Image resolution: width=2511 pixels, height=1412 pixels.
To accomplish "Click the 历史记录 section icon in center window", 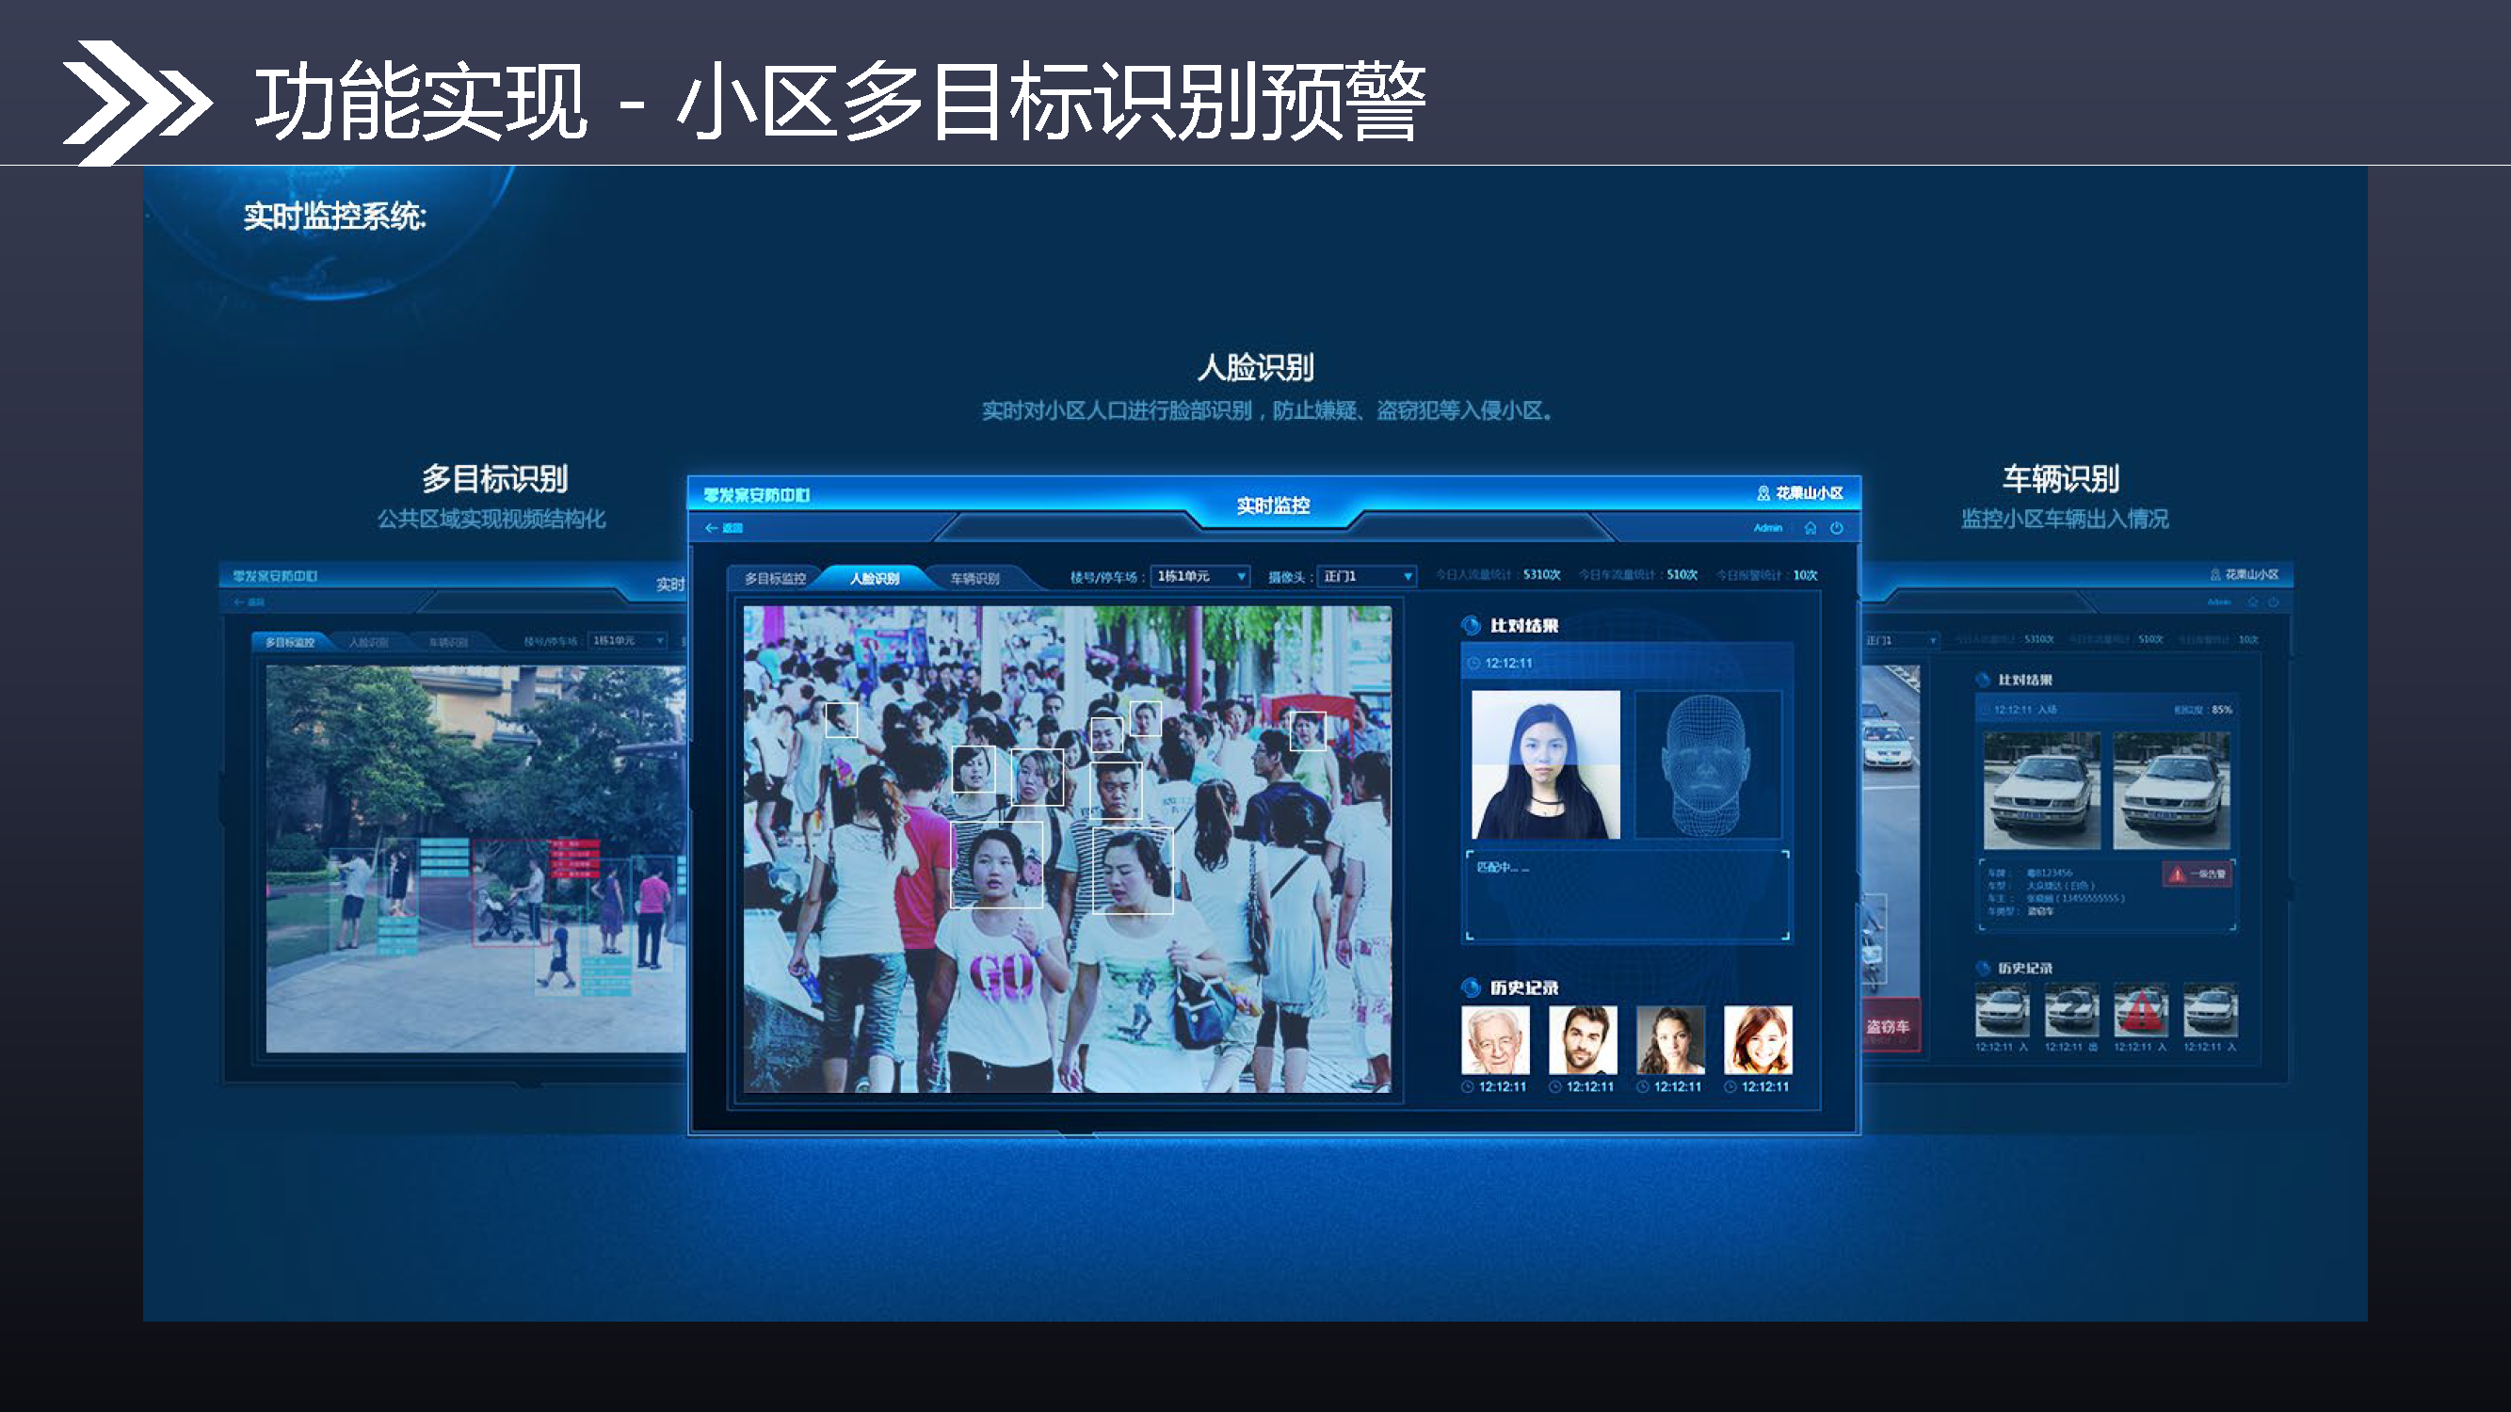I will point(1471,987).
